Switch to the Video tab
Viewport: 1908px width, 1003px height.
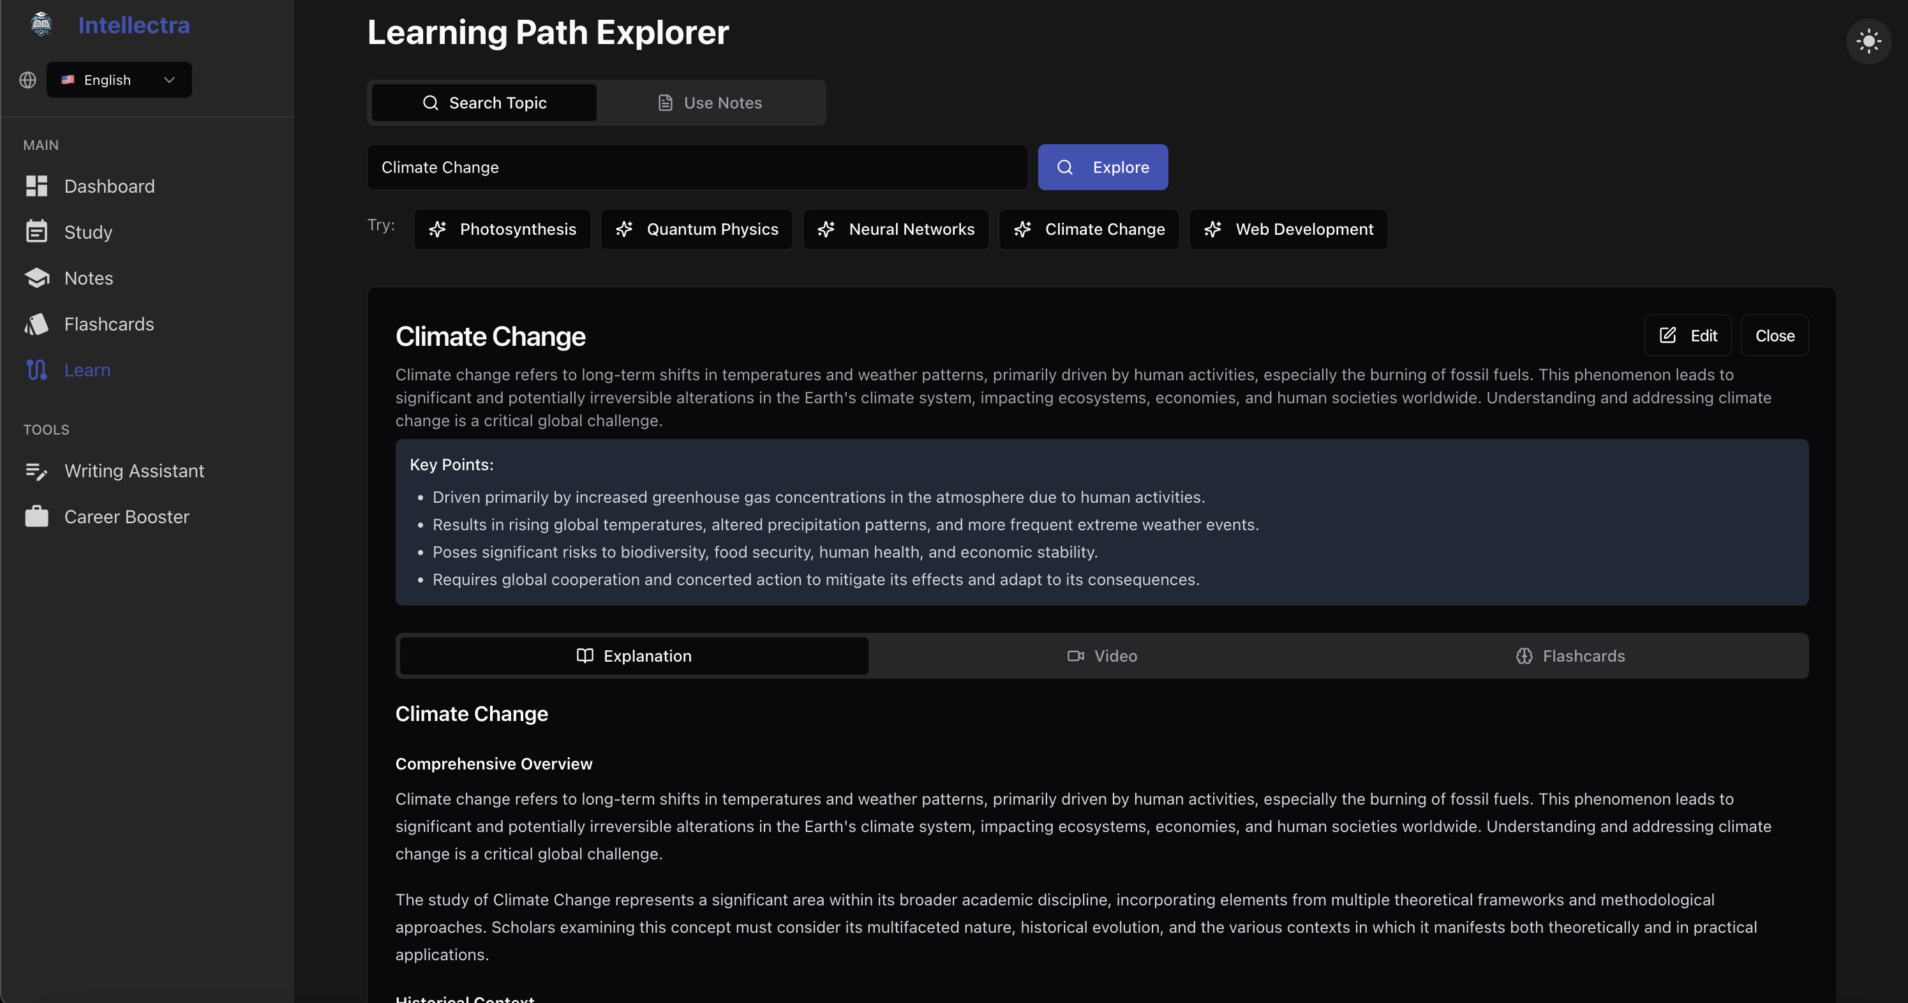coord(1101,655)
